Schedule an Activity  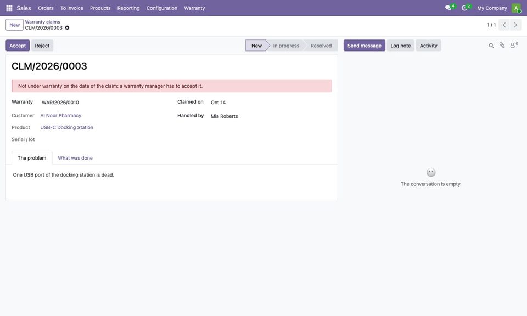pos(429,46)
